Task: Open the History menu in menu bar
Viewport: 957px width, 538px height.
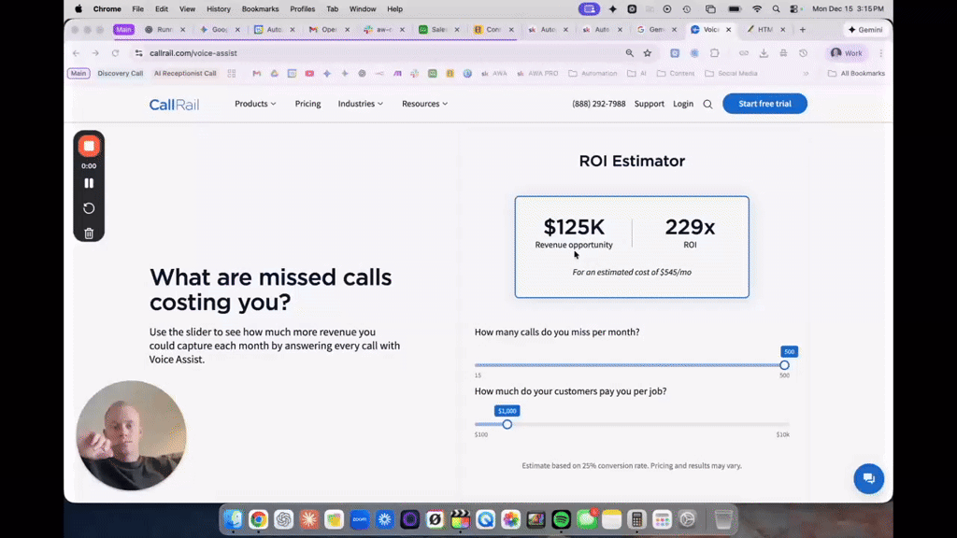Action: click(219, 9)
